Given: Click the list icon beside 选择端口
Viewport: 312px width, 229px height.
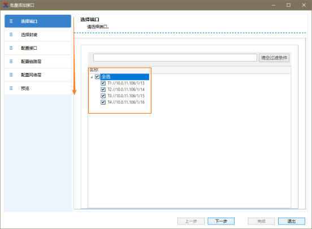Looking at the screenshot, I should pos(11,21).
